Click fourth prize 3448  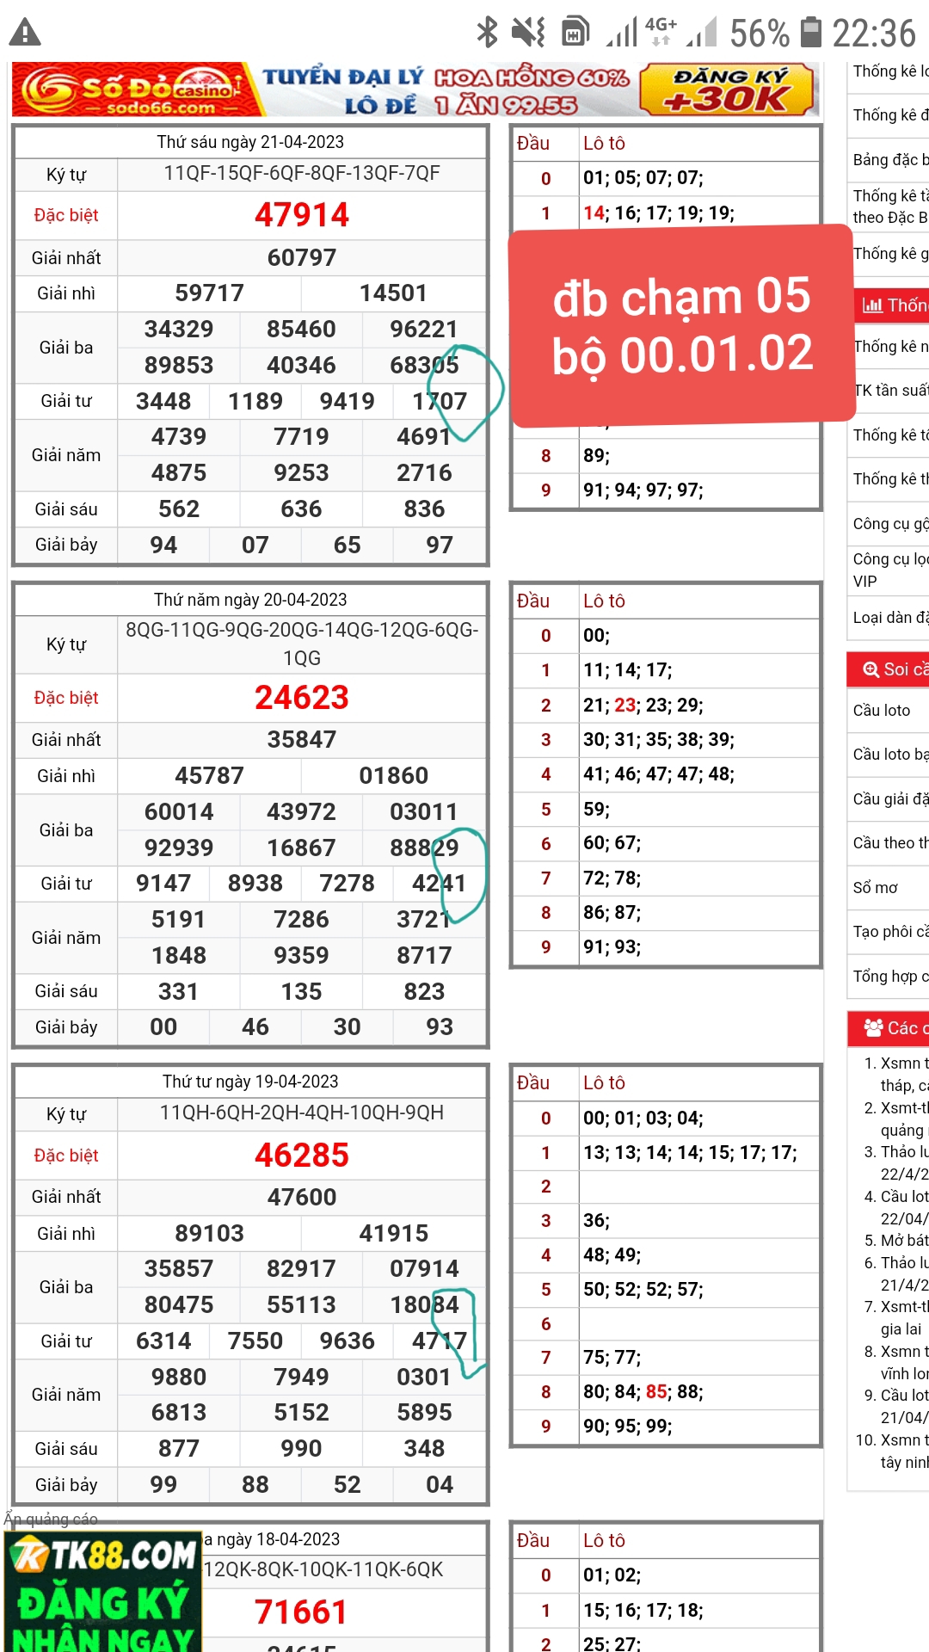coord(163,402)
